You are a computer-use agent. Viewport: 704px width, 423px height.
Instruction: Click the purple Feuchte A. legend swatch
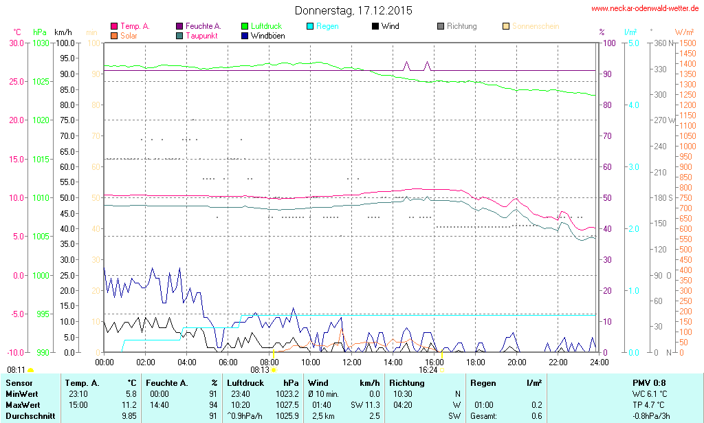pyautogui.click(x=179, y=27)
